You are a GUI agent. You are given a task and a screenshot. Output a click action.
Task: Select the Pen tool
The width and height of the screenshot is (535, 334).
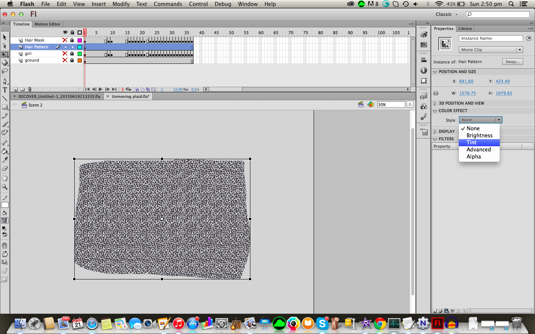coord(5,81)
